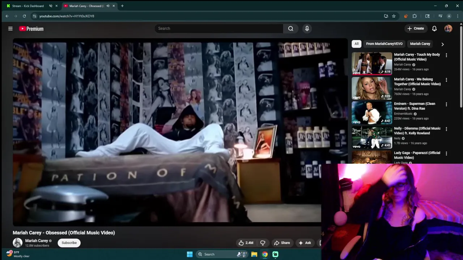Viewport: 463px width, 260px height.
Task: Select the From MariahCareyVEVO chip
Action: pos(384,44)
